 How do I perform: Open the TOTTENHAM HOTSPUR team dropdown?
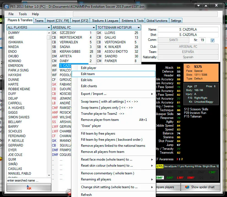(118, 27)
